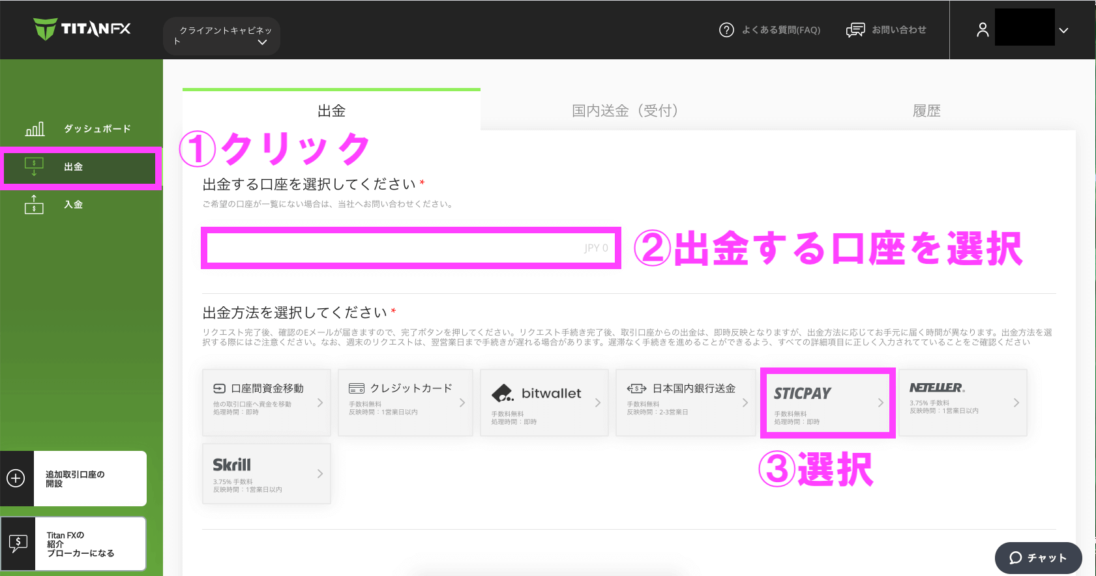Click the FAQ question mark icon

(726, 30)
